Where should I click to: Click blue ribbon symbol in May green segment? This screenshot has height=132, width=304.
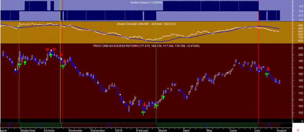207,125
